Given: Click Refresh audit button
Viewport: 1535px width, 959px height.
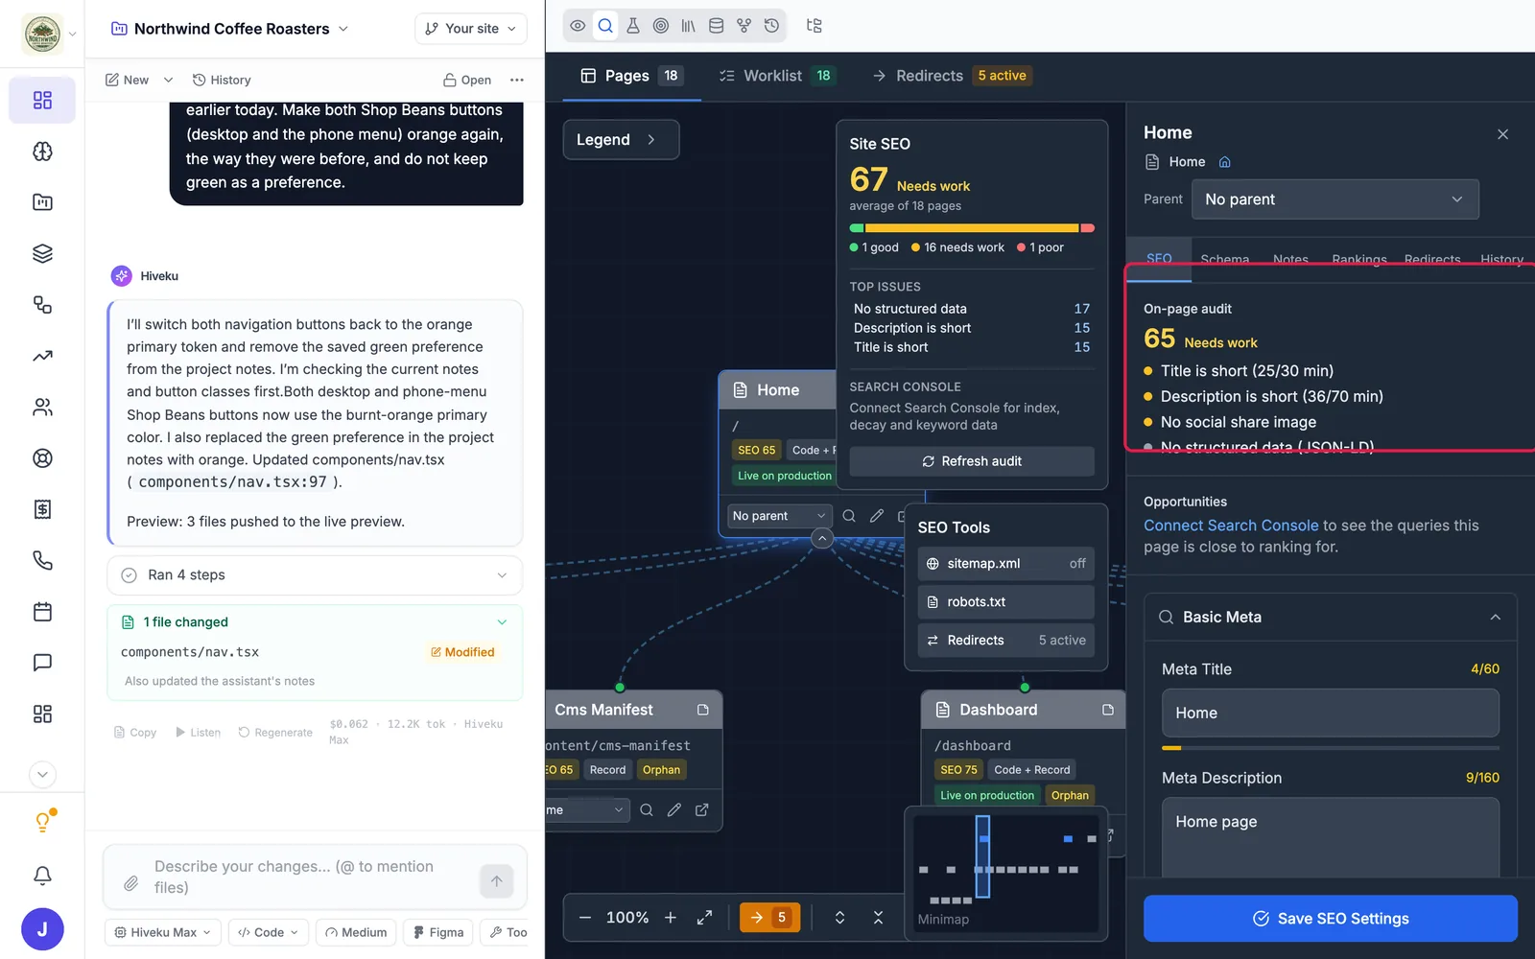Looking at the screenshot, I should tap(971, 461).
